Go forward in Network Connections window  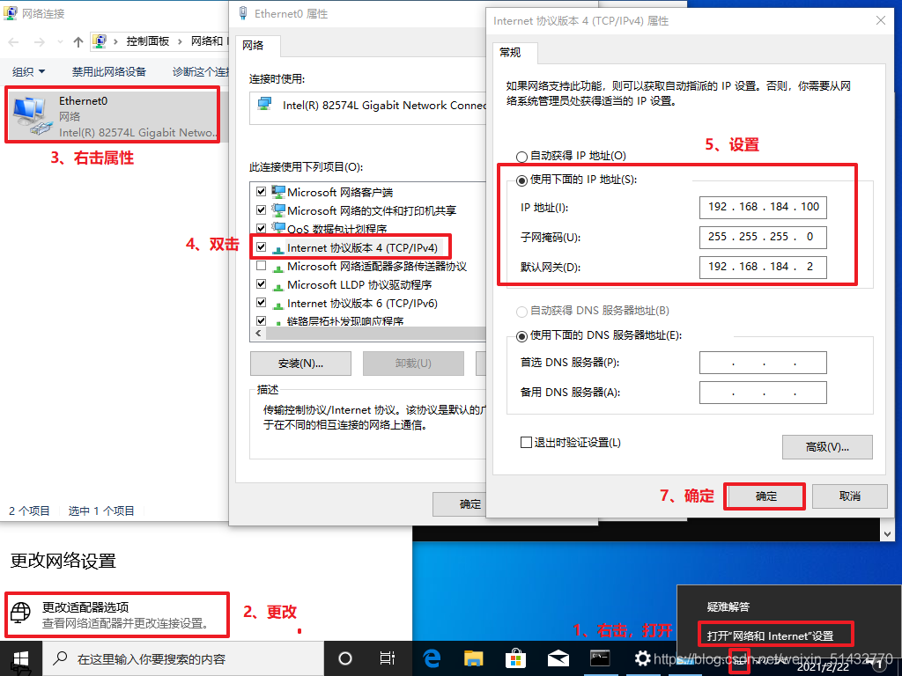pos(39,42)
